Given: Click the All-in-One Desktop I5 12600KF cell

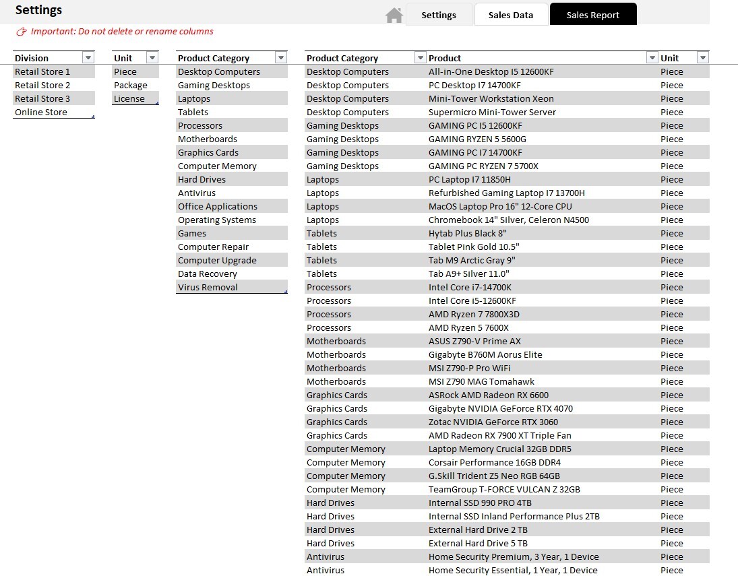Looking at the screenshot, I should point(542,71).
